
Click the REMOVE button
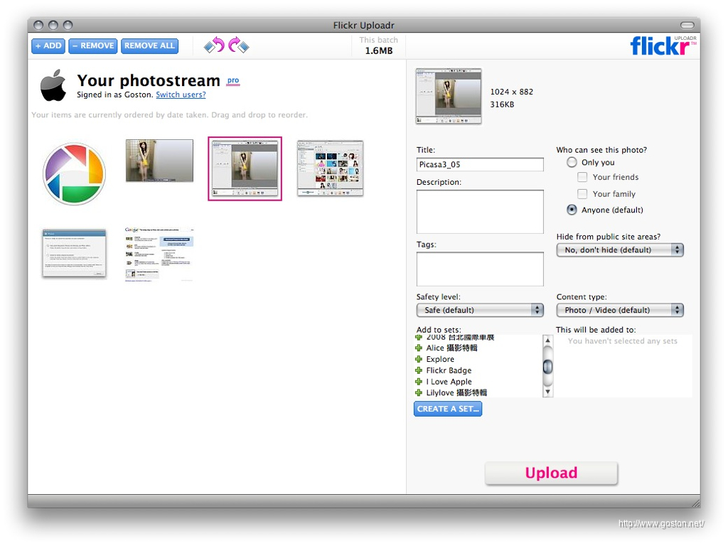93,46
